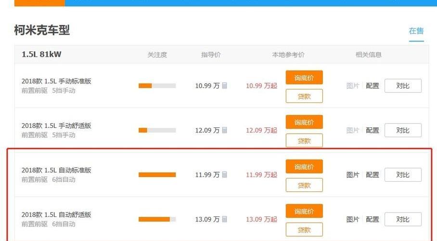This screenshot has width=437, height=241.
Task: Click 询底价 for the 手动舒适版 trim
Action: (304, 122)
